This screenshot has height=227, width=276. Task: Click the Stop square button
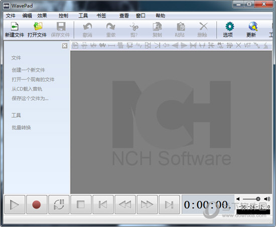point(81,204)
